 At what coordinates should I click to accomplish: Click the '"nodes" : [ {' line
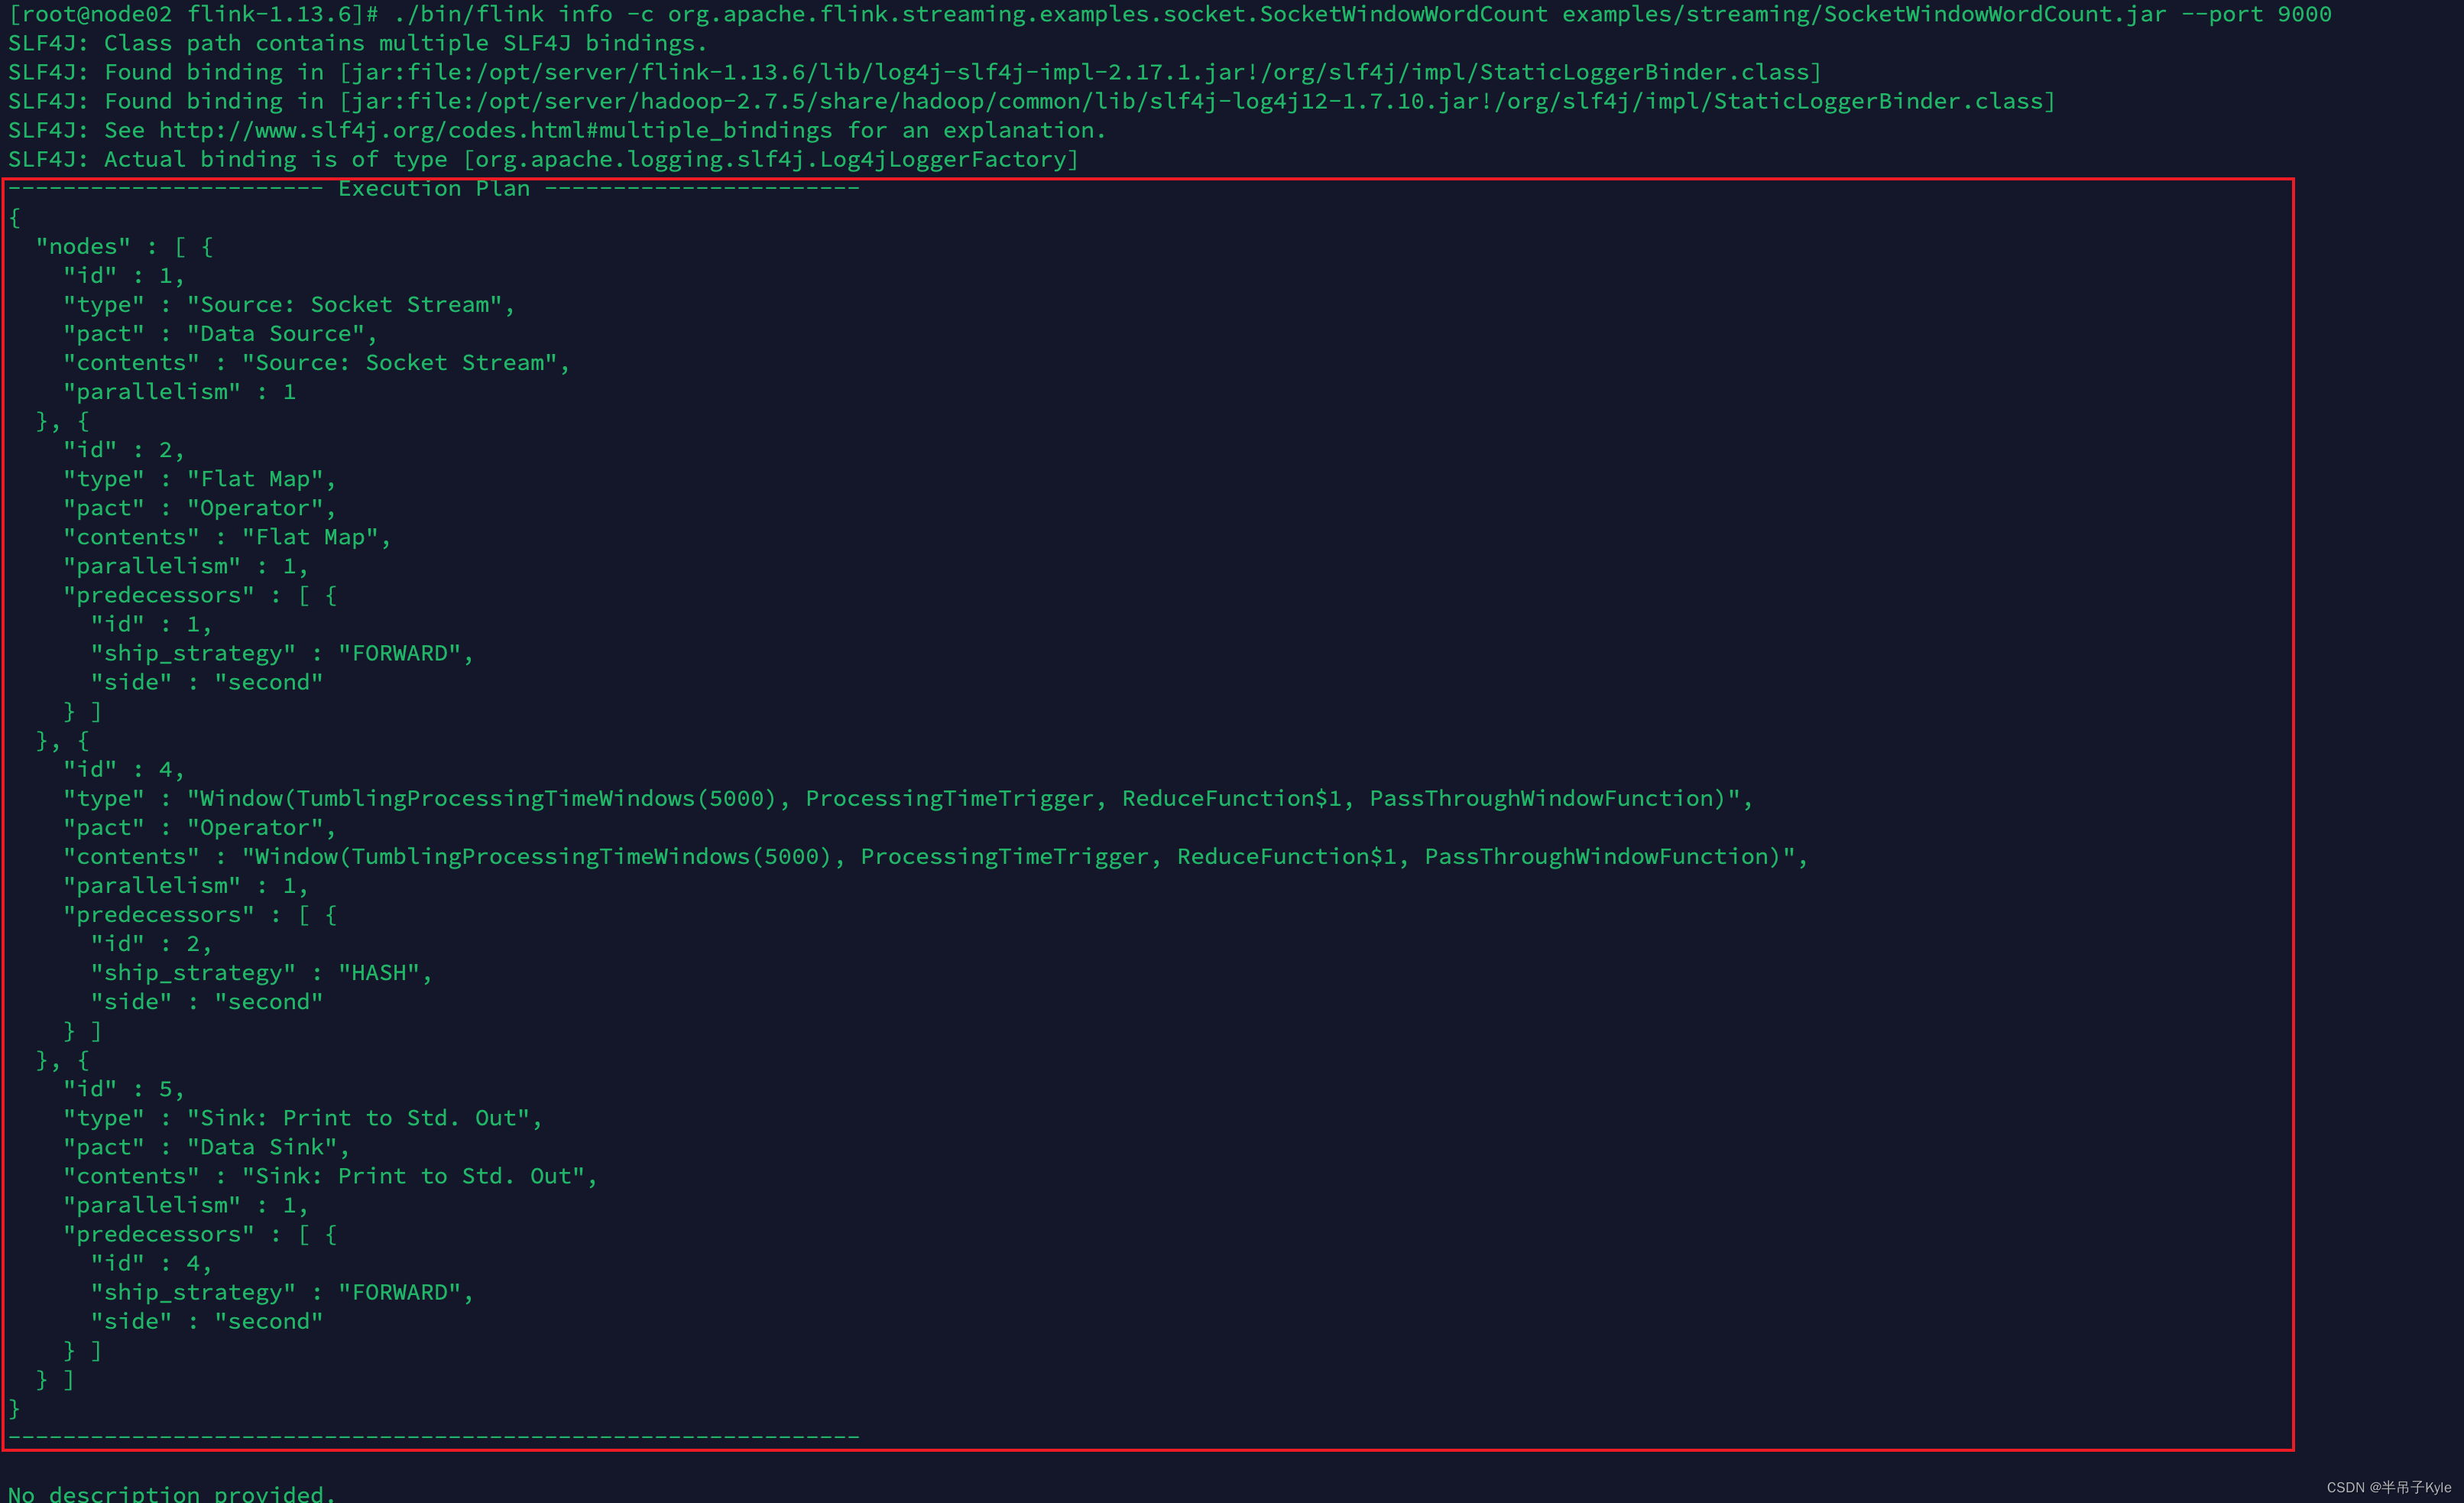click(x=124, y=247)
